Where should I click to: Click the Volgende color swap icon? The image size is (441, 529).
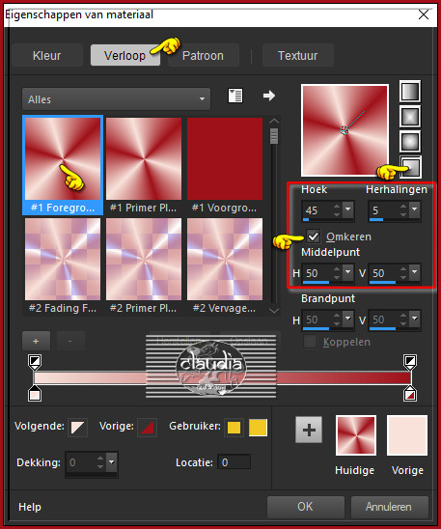click(x=77, y=428)
